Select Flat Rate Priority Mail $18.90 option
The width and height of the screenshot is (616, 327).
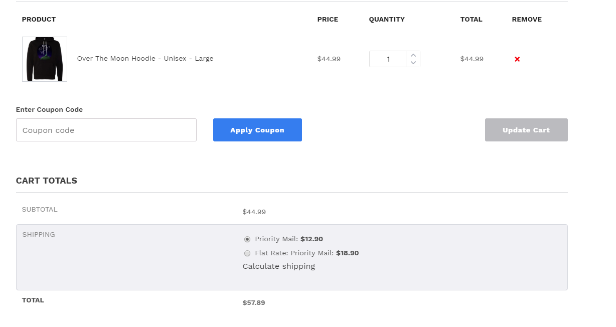click(x=247, y=253)
